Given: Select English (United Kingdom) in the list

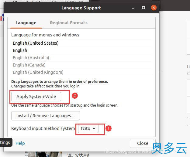Looking at the screenshot, I should tap(81, 72).
